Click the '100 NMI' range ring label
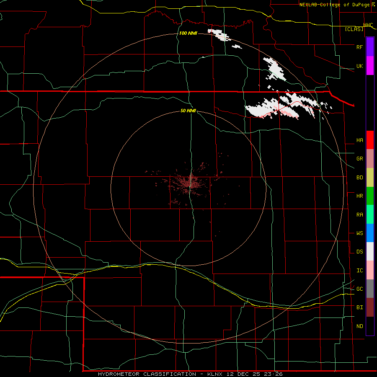Screen dimensions: 377x377 click(188, 33)
